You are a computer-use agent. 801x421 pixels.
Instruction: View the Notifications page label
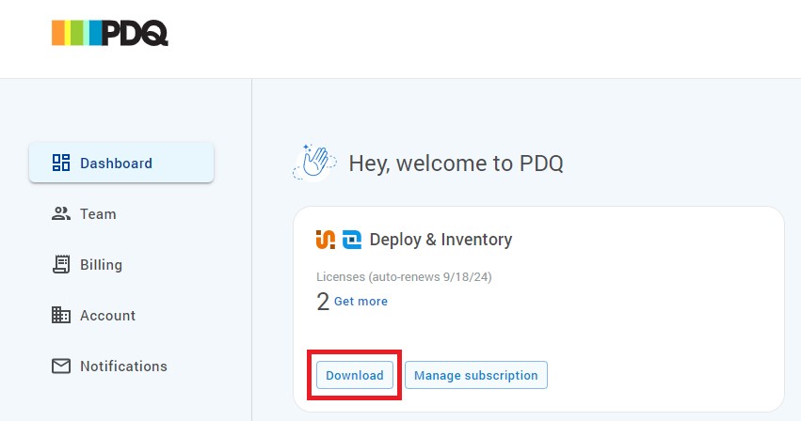123,366
